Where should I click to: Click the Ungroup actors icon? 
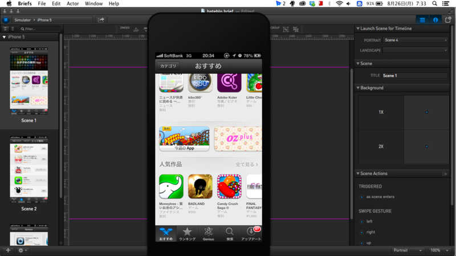(296, 29)
